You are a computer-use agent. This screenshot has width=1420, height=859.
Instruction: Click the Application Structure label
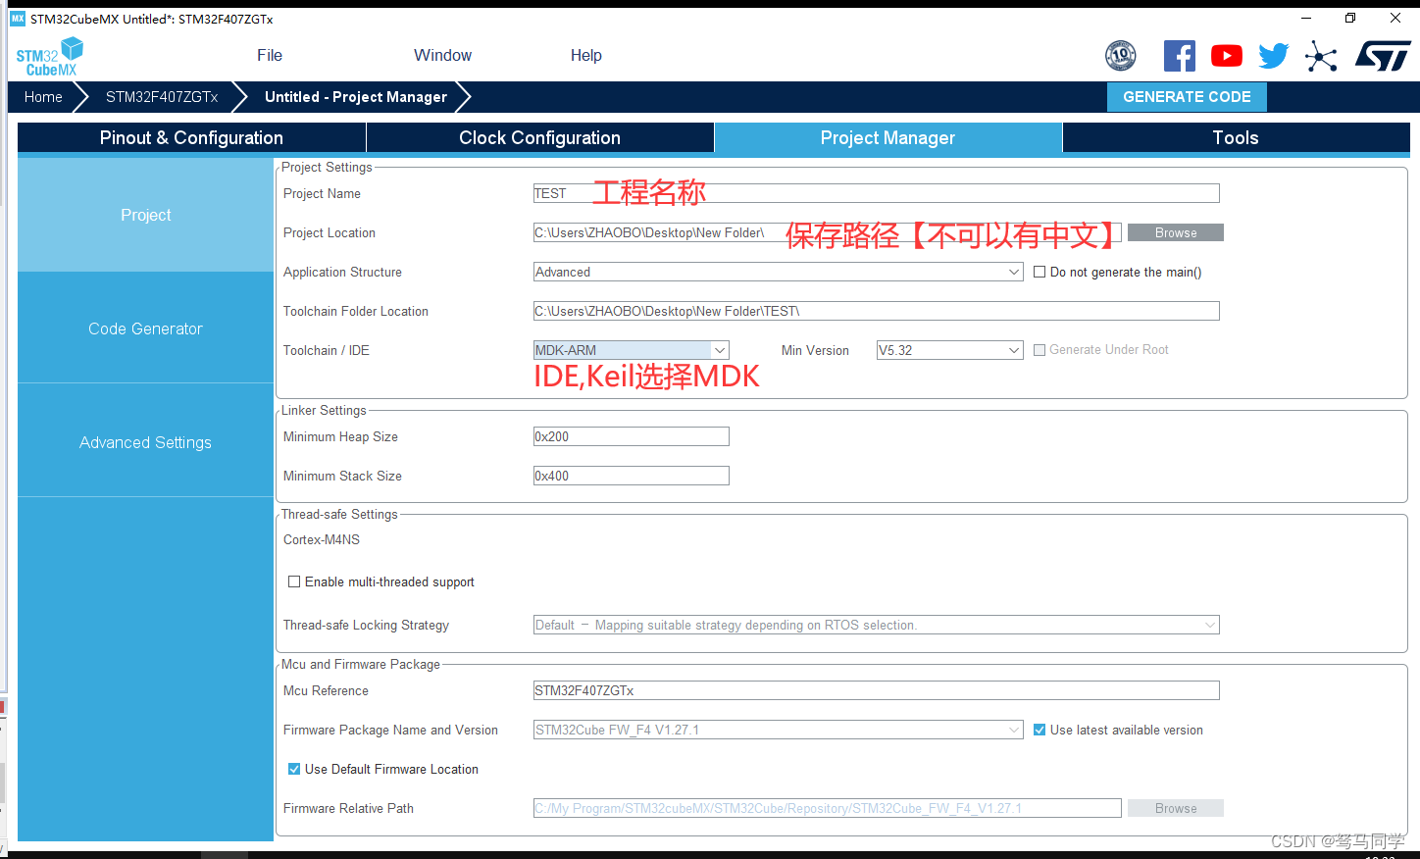342,272
